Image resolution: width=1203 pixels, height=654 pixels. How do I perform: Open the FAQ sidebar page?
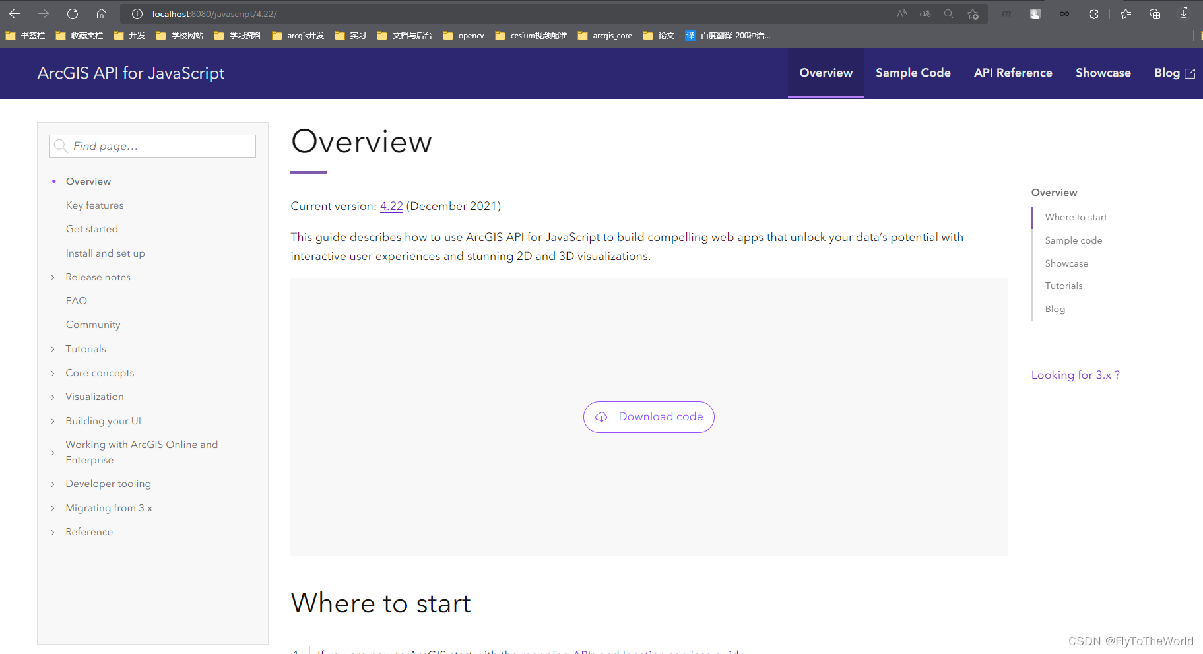tap(77, 301)
